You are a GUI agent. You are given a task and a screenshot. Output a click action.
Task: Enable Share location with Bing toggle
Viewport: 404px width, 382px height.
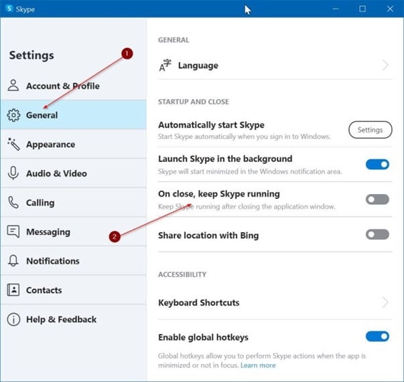(377, 234)
